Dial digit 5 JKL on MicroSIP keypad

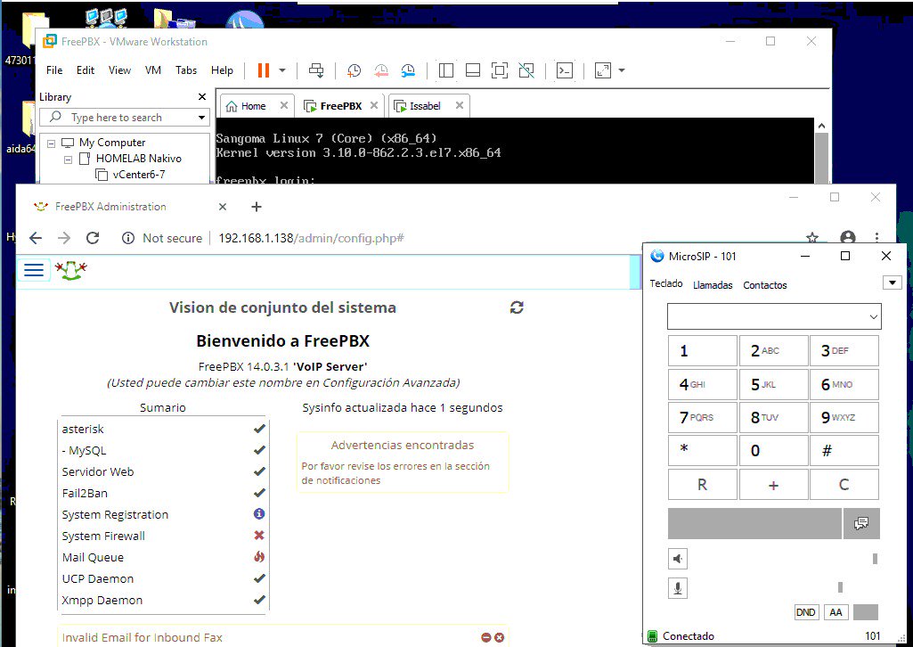point(773,384)
